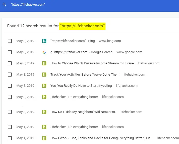Click www.google.com domain text
179x144 pixels.
pyautogui.click(x=129, y=52)
